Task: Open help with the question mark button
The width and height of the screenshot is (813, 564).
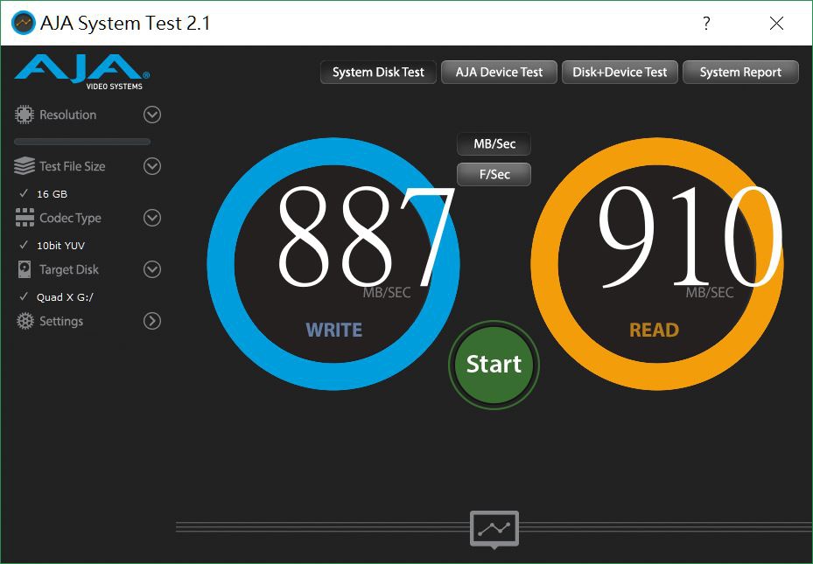Action: tap(706, 24)
